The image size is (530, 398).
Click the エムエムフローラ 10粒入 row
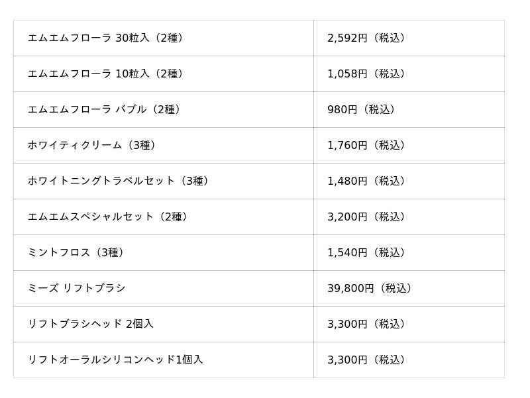(259, 74)
